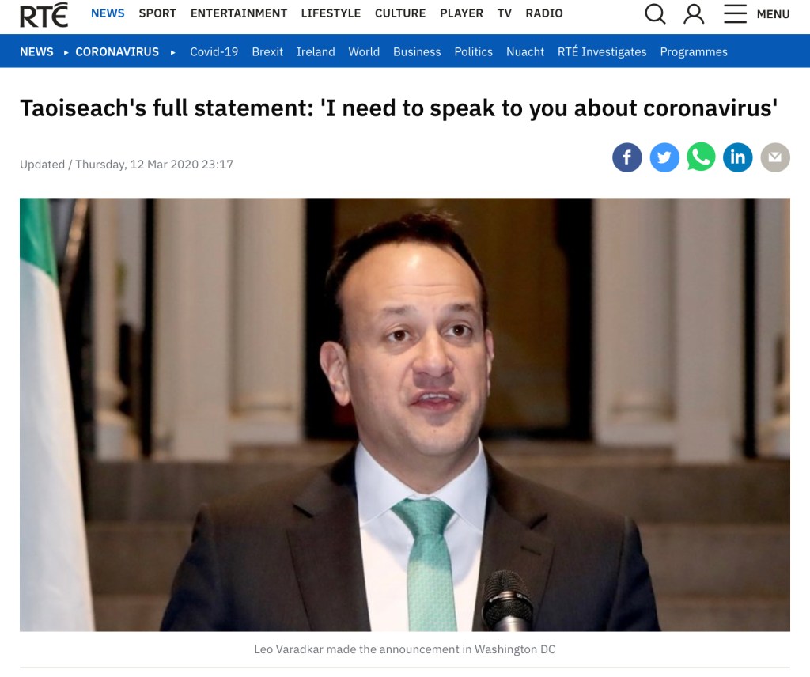810x677 pixels.
Task: Share article on Twitter
Action: [664, 157]
